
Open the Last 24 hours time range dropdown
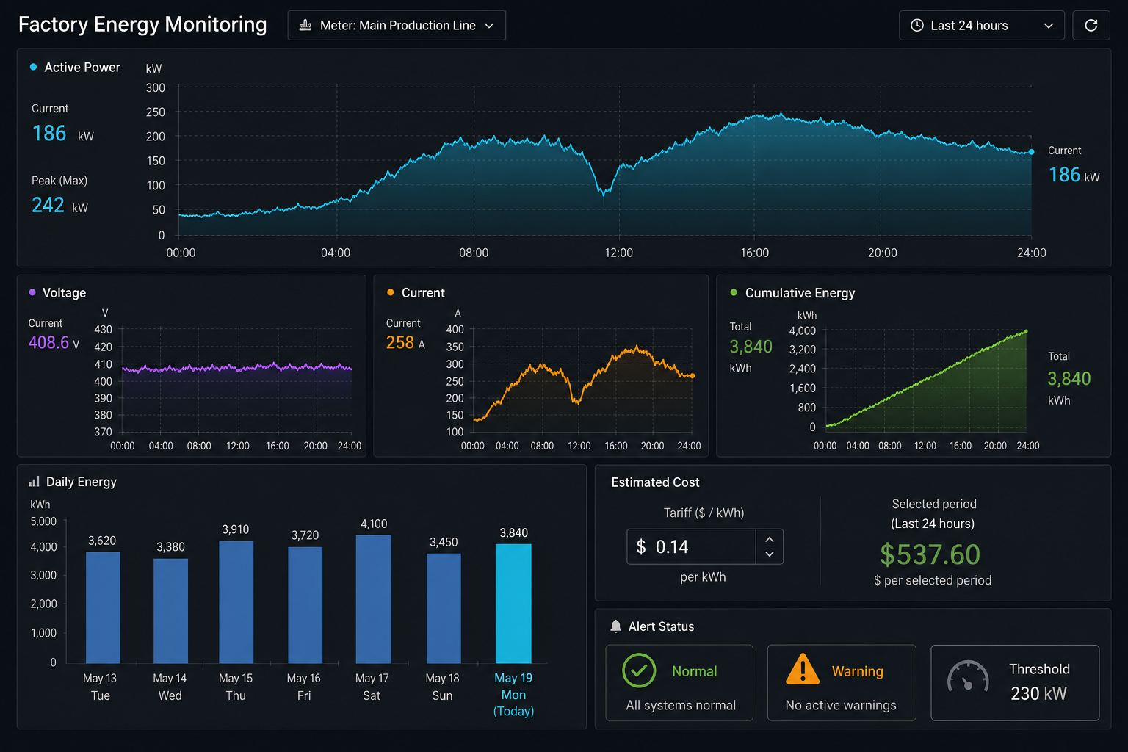click(981, 26)
